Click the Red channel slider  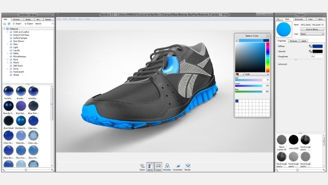[248, 80]
